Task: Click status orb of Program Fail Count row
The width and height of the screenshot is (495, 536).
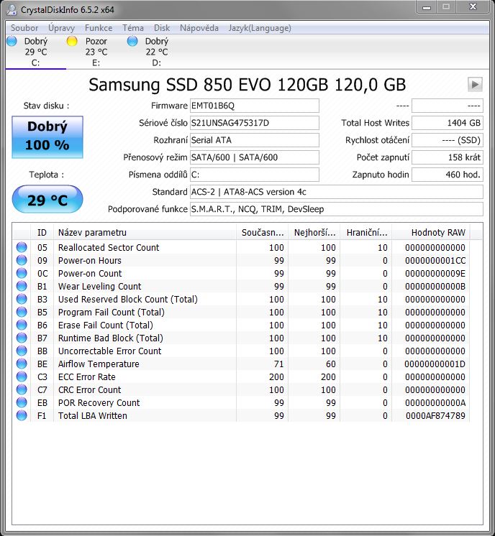Action: [x=22, y=312]
